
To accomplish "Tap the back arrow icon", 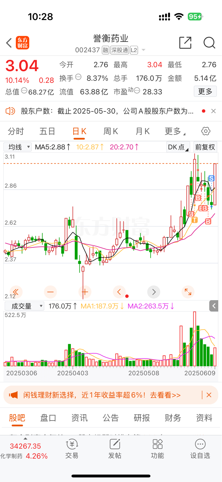I will tap(9, 43).
